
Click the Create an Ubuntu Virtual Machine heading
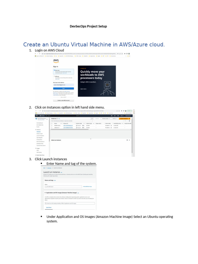pos(94,44)
